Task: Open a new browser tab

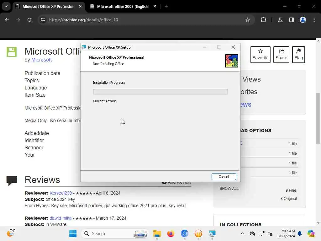Action: pyautogui.click(x=166, y=7)
